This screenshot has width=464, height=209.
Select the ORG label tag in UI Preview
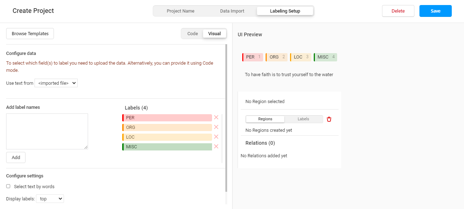[276, 57]
